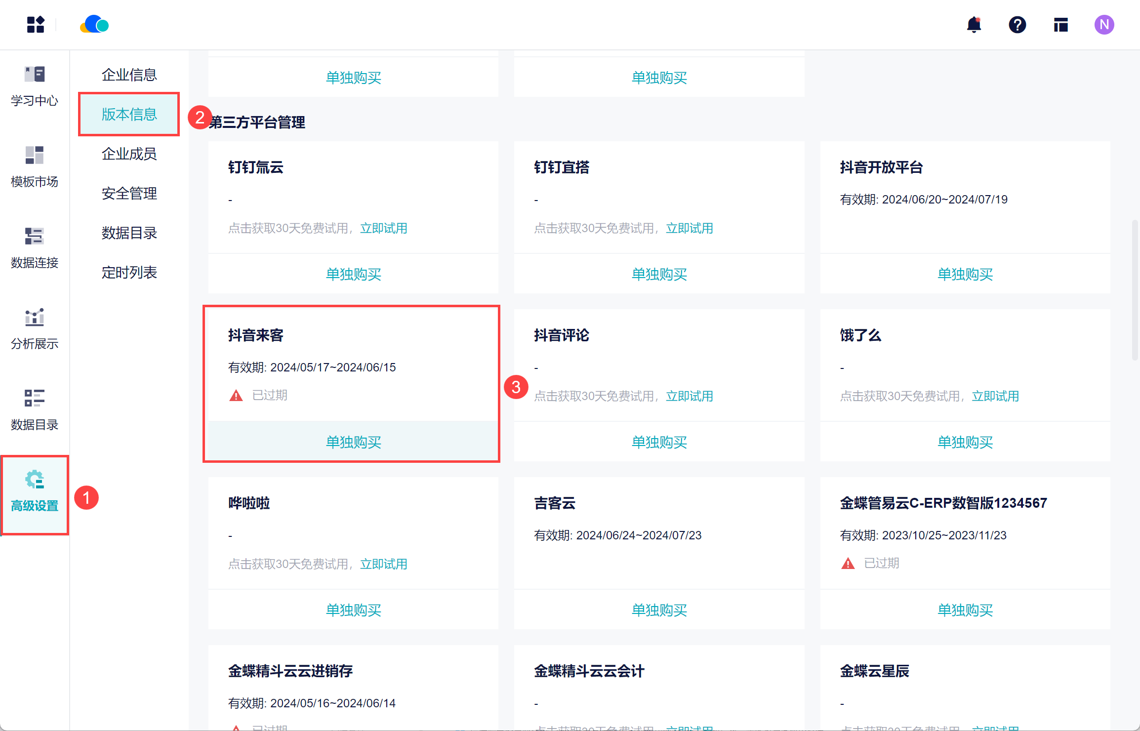Screen dimensions: 1140x731
Task: Open notifications bell icon
Action: click(x=974, y=25)
